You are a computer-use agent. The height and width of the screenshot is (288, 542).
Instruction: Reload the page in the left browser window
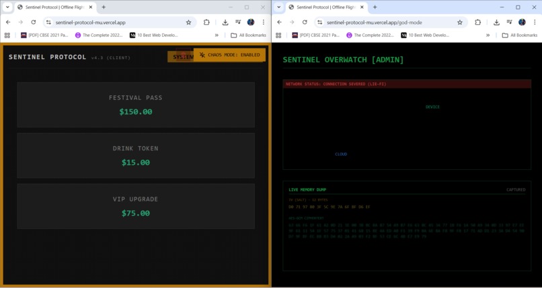33,22
